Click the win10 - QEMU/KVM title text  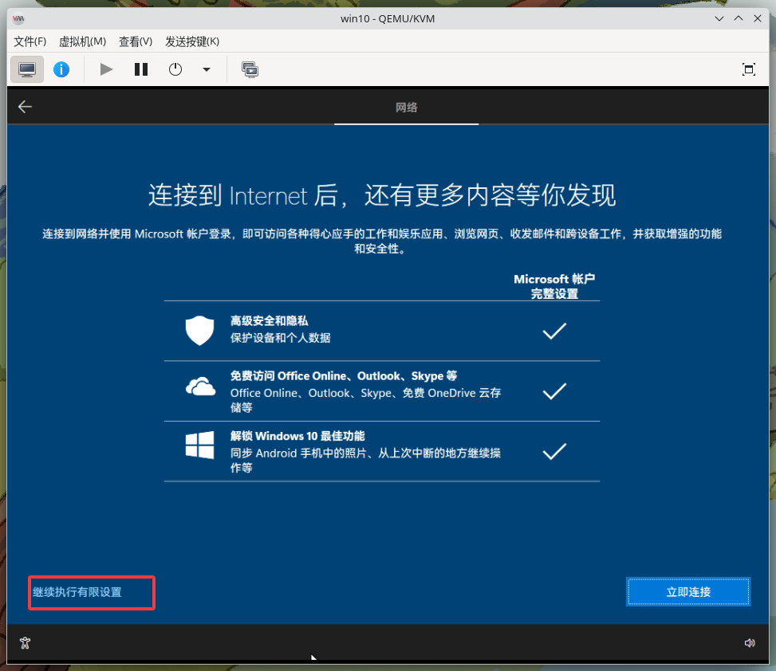(x=388, y=19)
